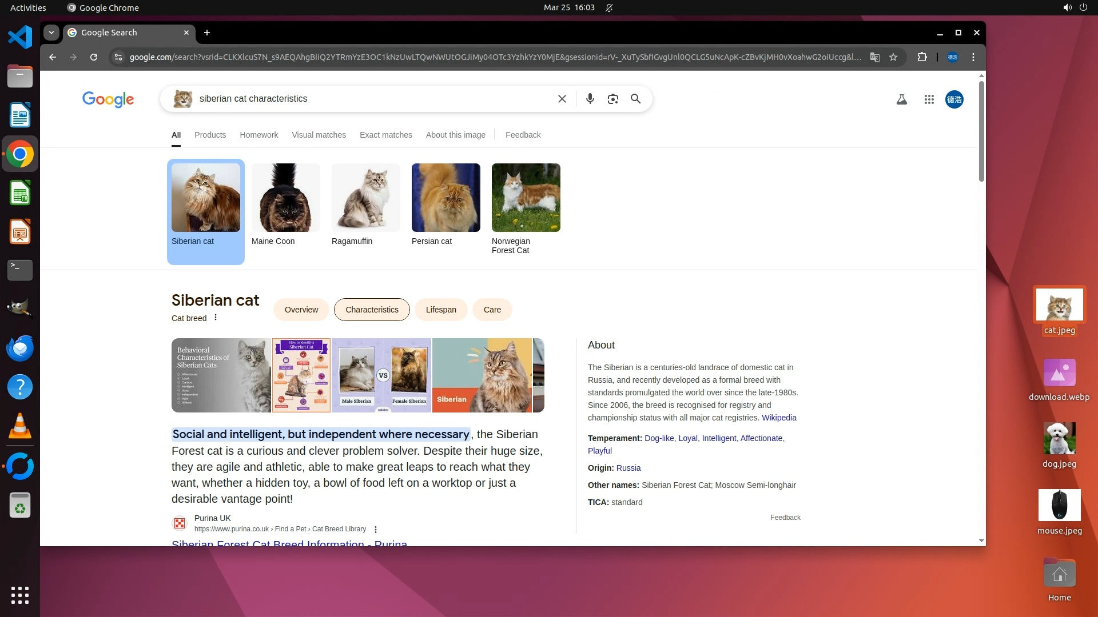Expand more options next to Cat breed
The image size is (1098, 617).
point(216,318)
